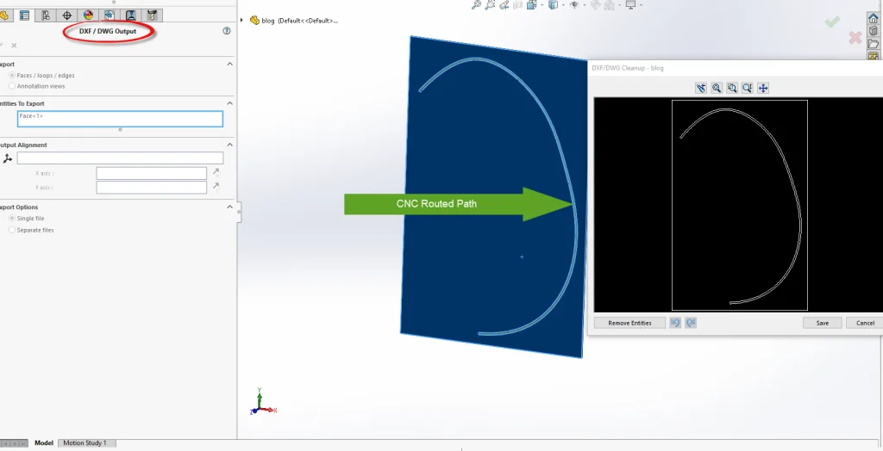Open the PropertyManager tab icon

[24, 15]
